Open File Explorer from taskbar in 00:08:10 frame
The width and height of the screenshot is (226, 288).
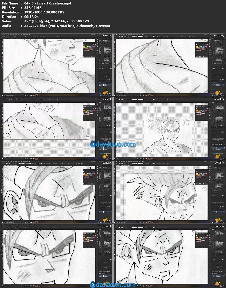pos(146,159)
